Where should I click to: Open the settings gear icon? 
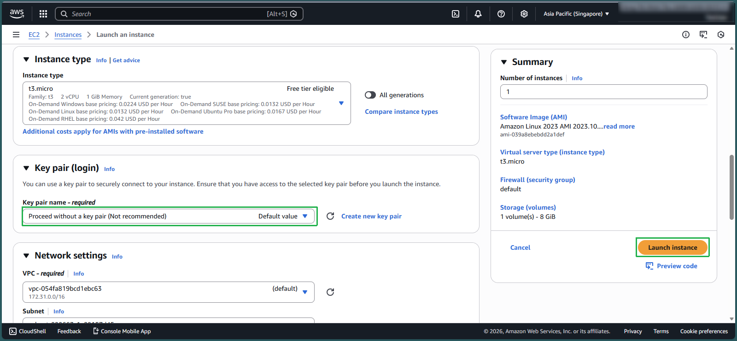[x=524, y=14]
